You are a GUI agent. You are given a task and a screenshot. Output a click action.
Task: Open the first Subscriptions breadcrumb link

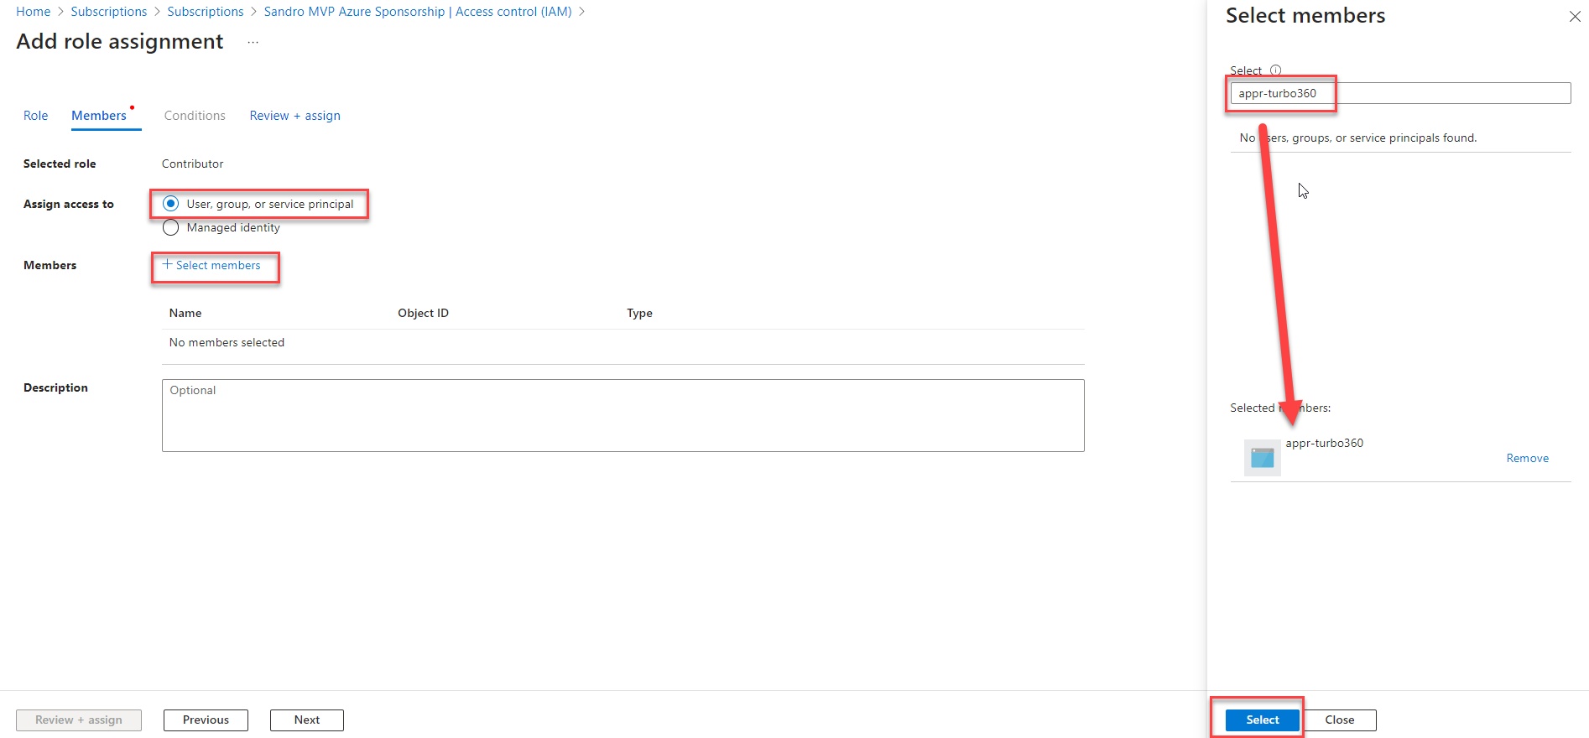click(x=109, y=12)
